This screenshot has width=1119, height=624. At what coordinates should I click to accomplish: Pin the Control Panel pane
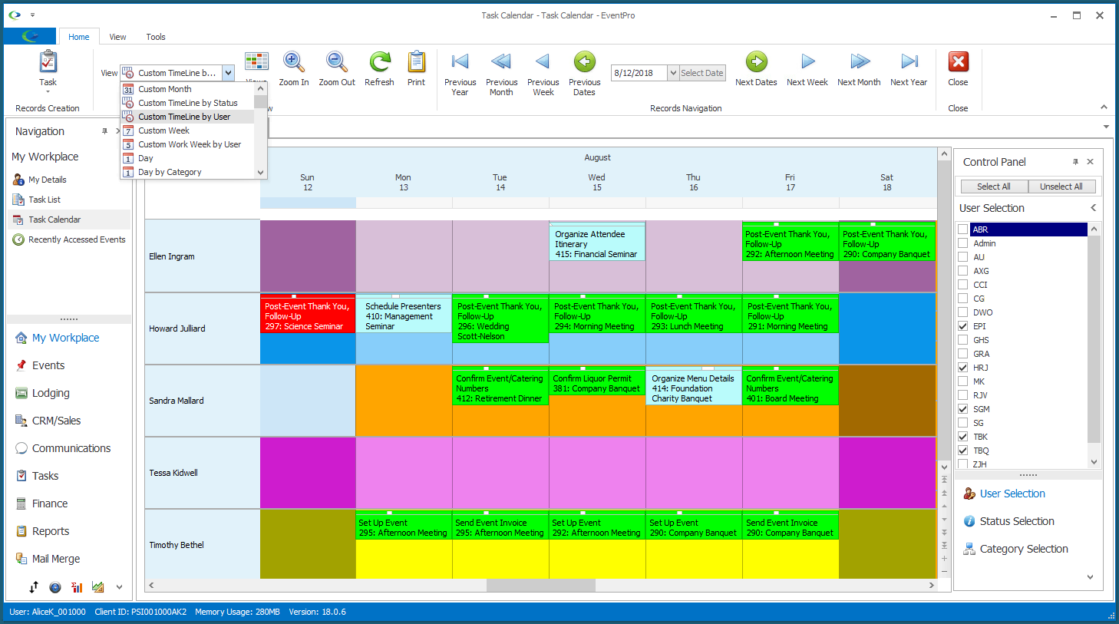click(x=1075, y=162)
